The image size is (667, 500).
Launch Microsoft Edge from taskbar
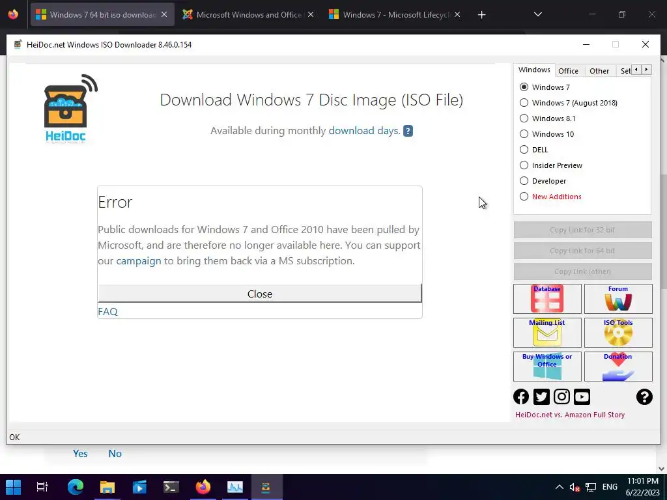(x=76, y=487)
